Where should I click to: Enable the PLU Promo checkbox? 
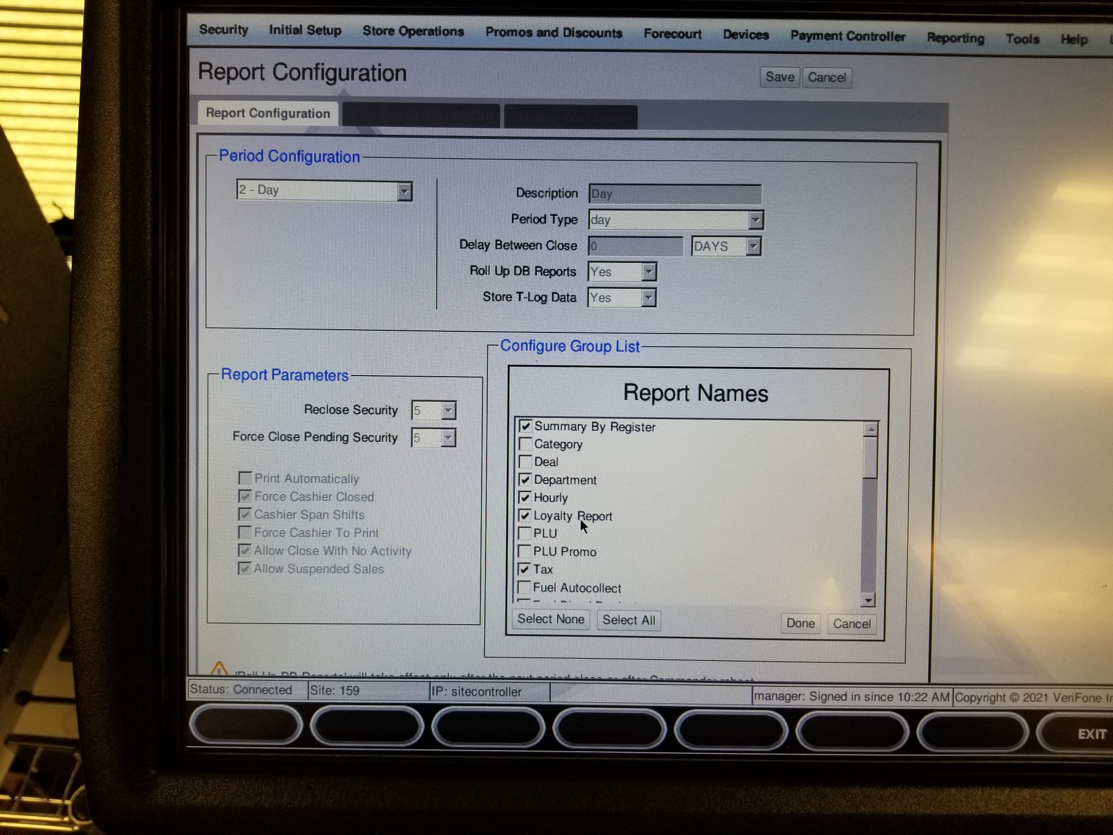pos(524,551)
